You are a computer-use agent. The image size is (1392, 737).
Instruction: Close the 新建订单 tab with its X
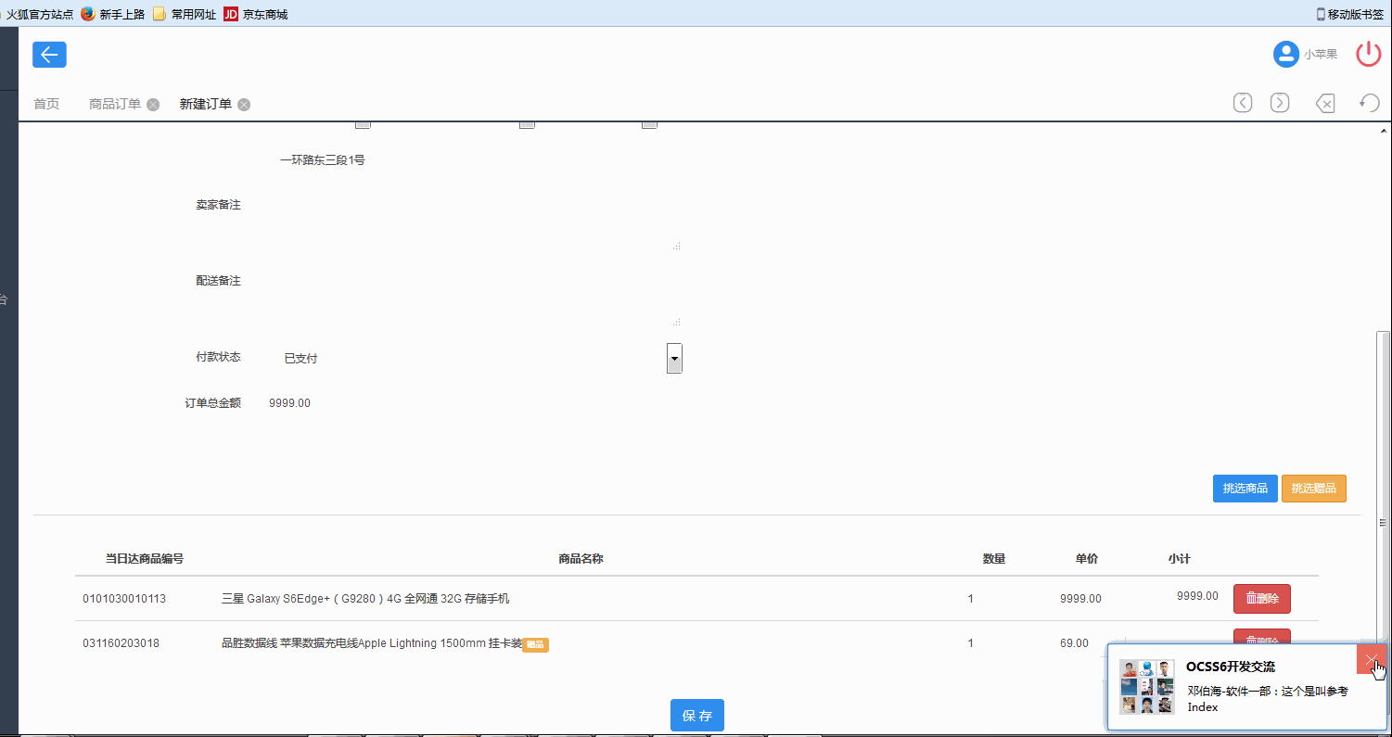pos(244,105)
